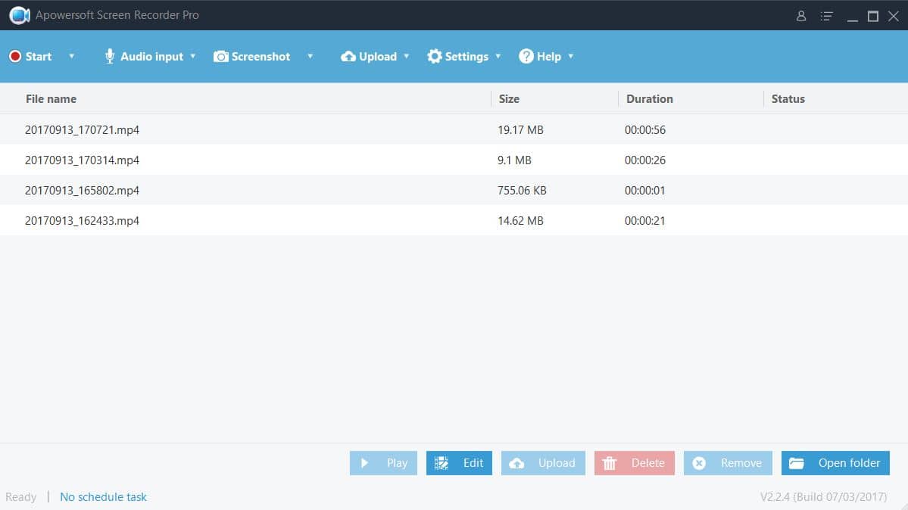Sort by the File name column header
The image size is (908, 510).
[x=51, y=99]
